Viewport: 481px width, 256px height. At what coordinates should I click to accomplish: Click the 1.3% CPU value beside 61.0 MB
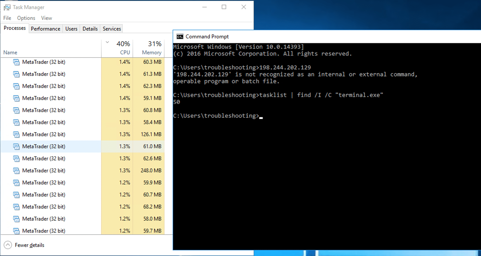[x=125, y=147]
